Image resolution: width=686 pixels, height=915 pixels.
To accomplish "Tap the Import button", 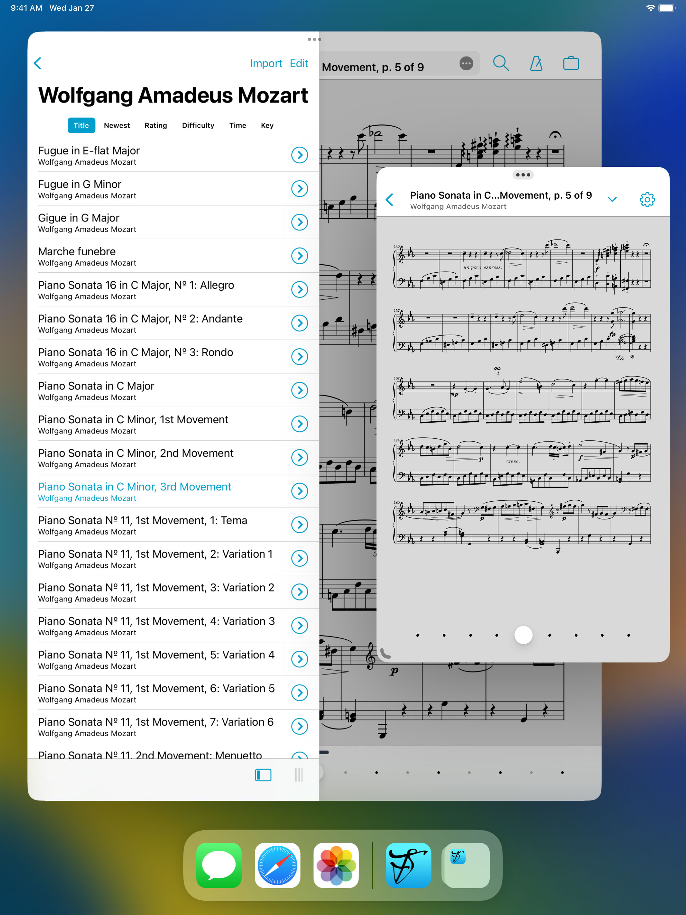I will click(266, 63).
